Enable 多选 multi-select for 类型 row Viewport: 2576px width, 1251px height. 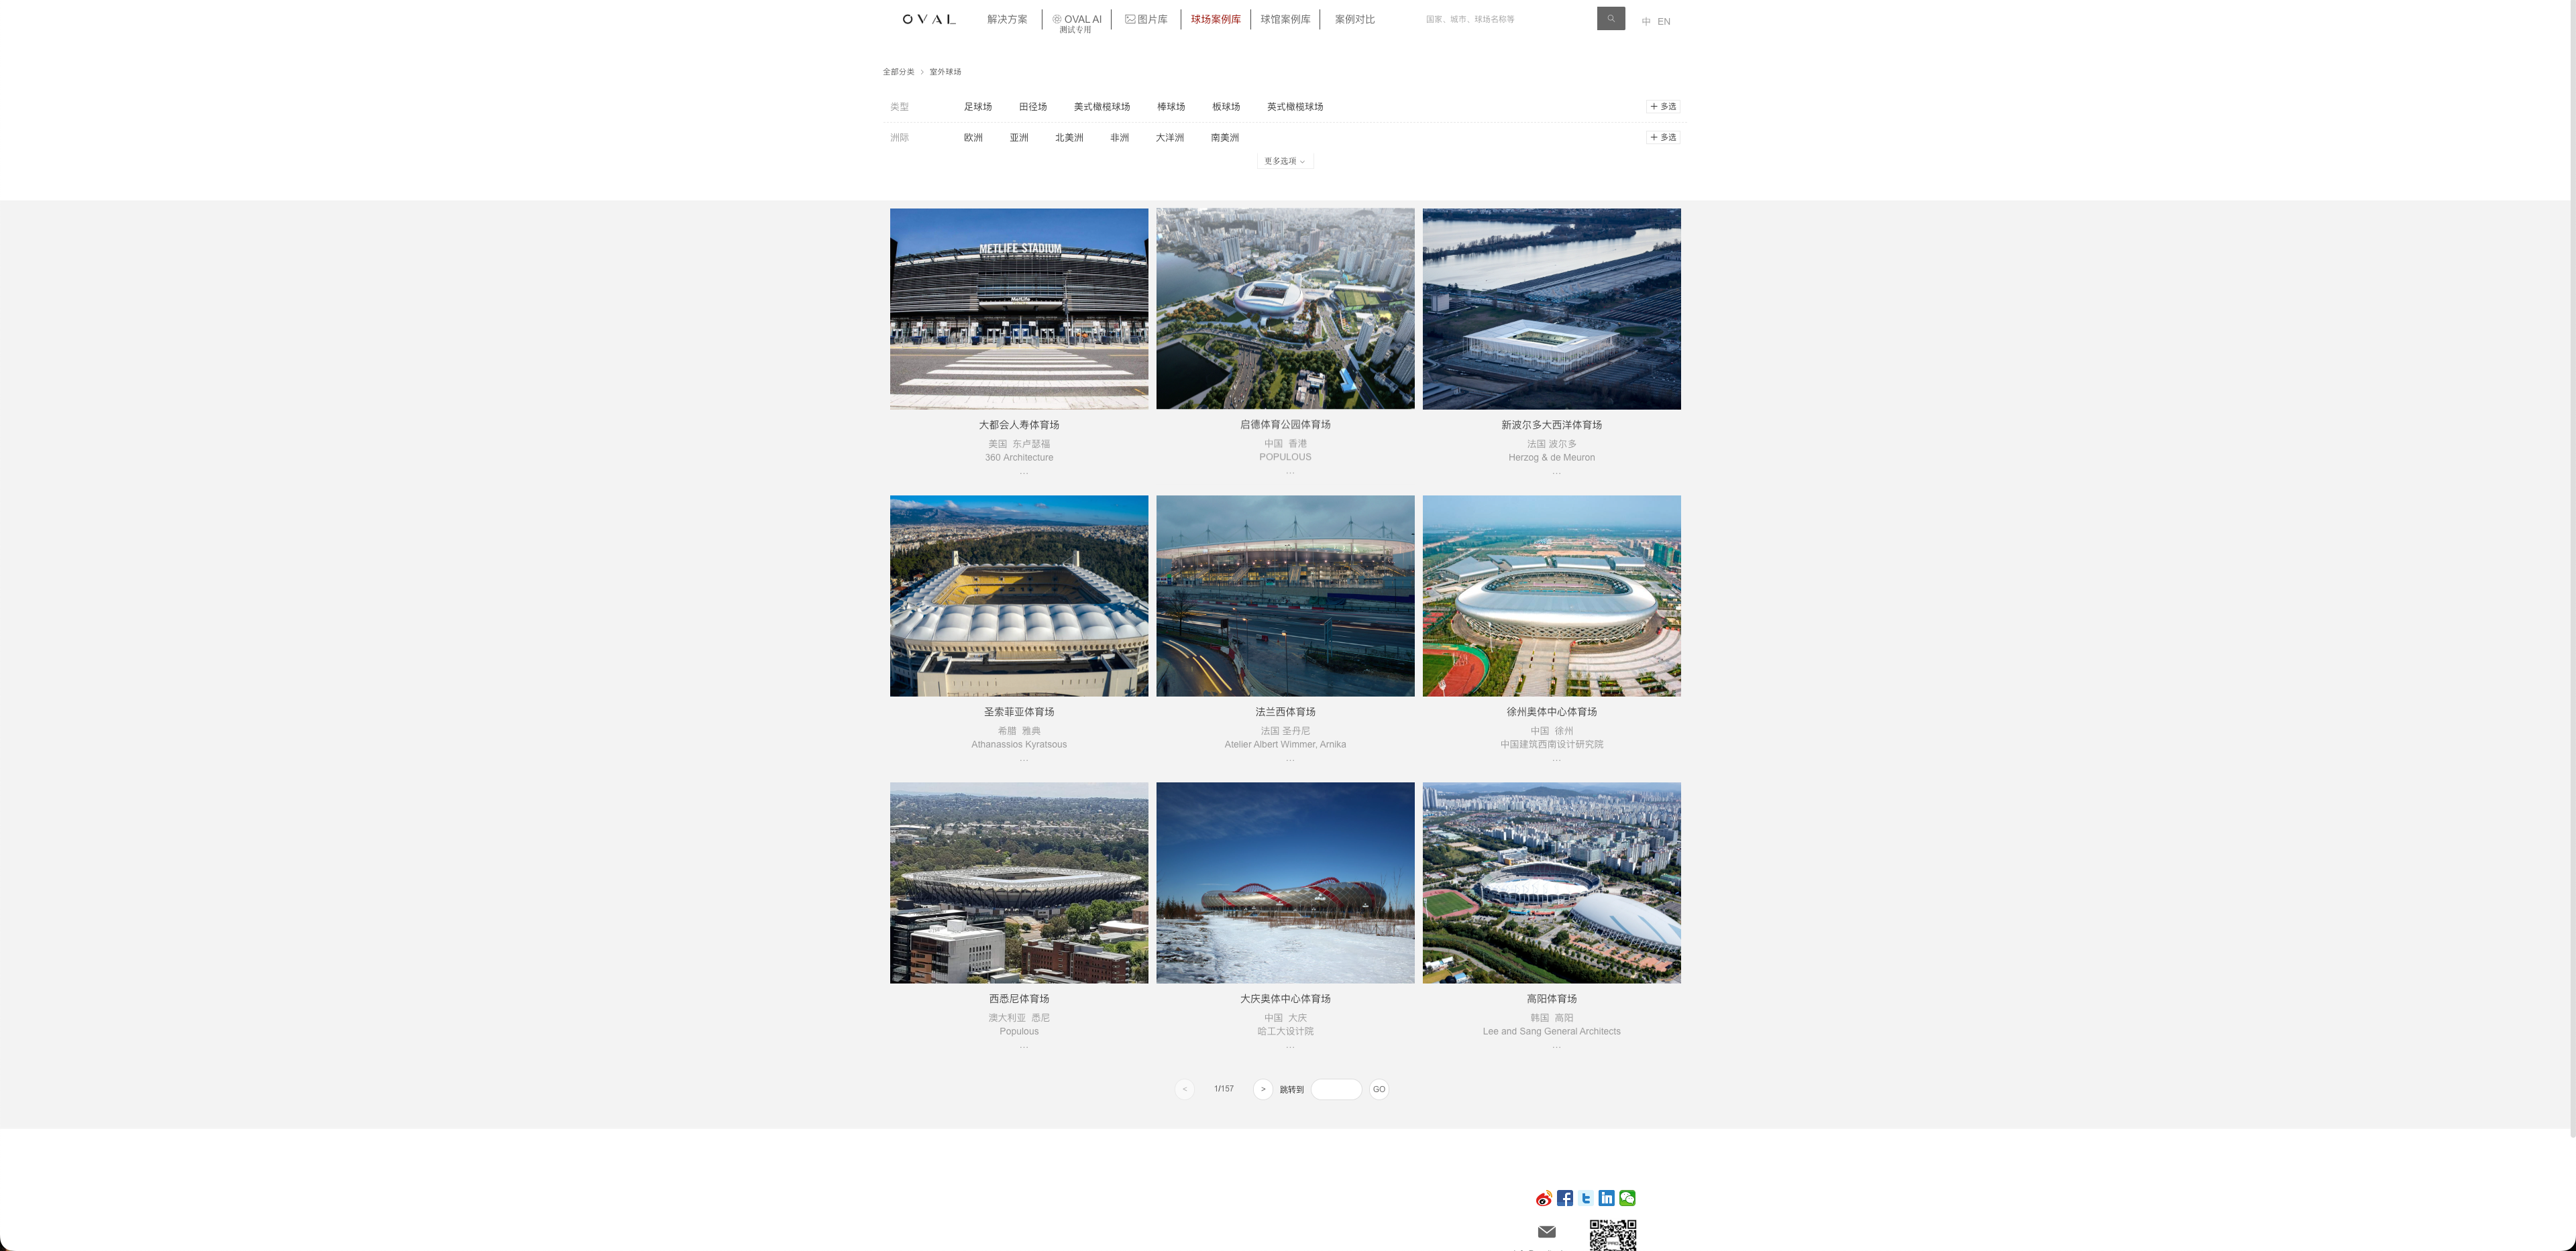pos(1663,106)
